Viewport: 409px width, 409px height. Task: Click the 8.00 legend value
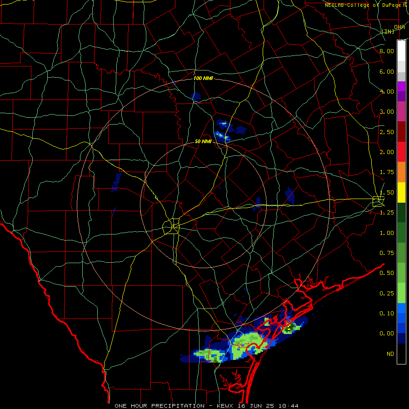tap(387, 51)
